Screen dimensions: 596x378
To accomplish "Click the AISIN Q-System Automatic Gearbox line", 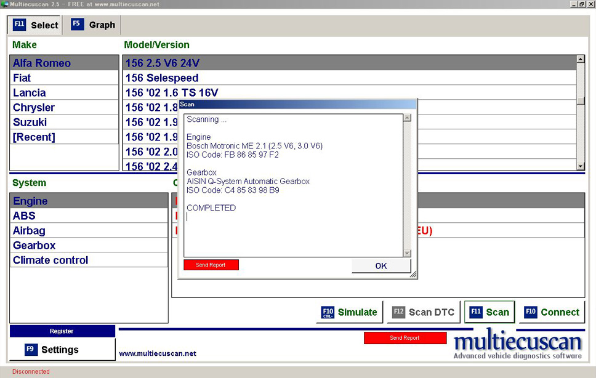I will 248,181.
